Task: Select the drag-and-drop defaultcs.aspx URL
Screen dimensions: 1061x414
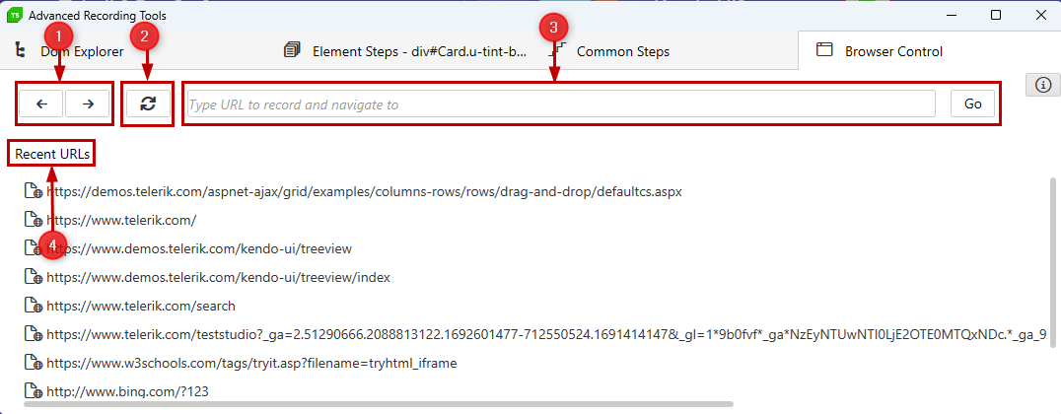Action: click(x=364, y=191)
